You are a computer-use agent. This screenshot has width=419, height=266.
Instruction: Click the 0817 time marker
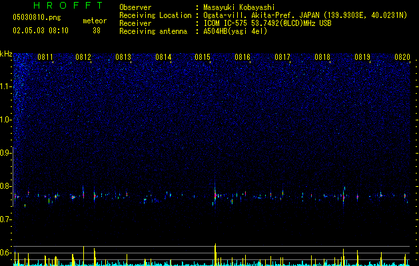(282, 57)
